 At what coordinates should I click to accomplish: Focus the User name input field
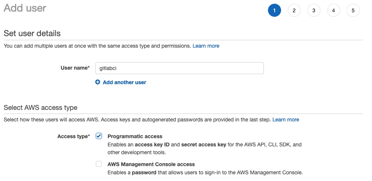180,68
